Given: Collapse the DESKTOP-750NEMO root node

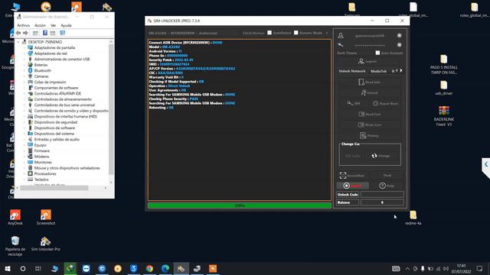Looking at the screenshot, I should pos(18,42).
